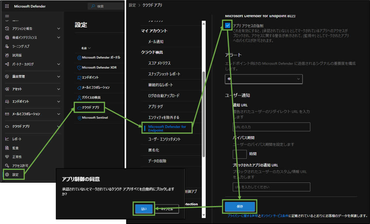370x224 pixels.
Task: Click the クラウド アプリ cloud icon in sidebar
Action: click(x=7, y=127)
